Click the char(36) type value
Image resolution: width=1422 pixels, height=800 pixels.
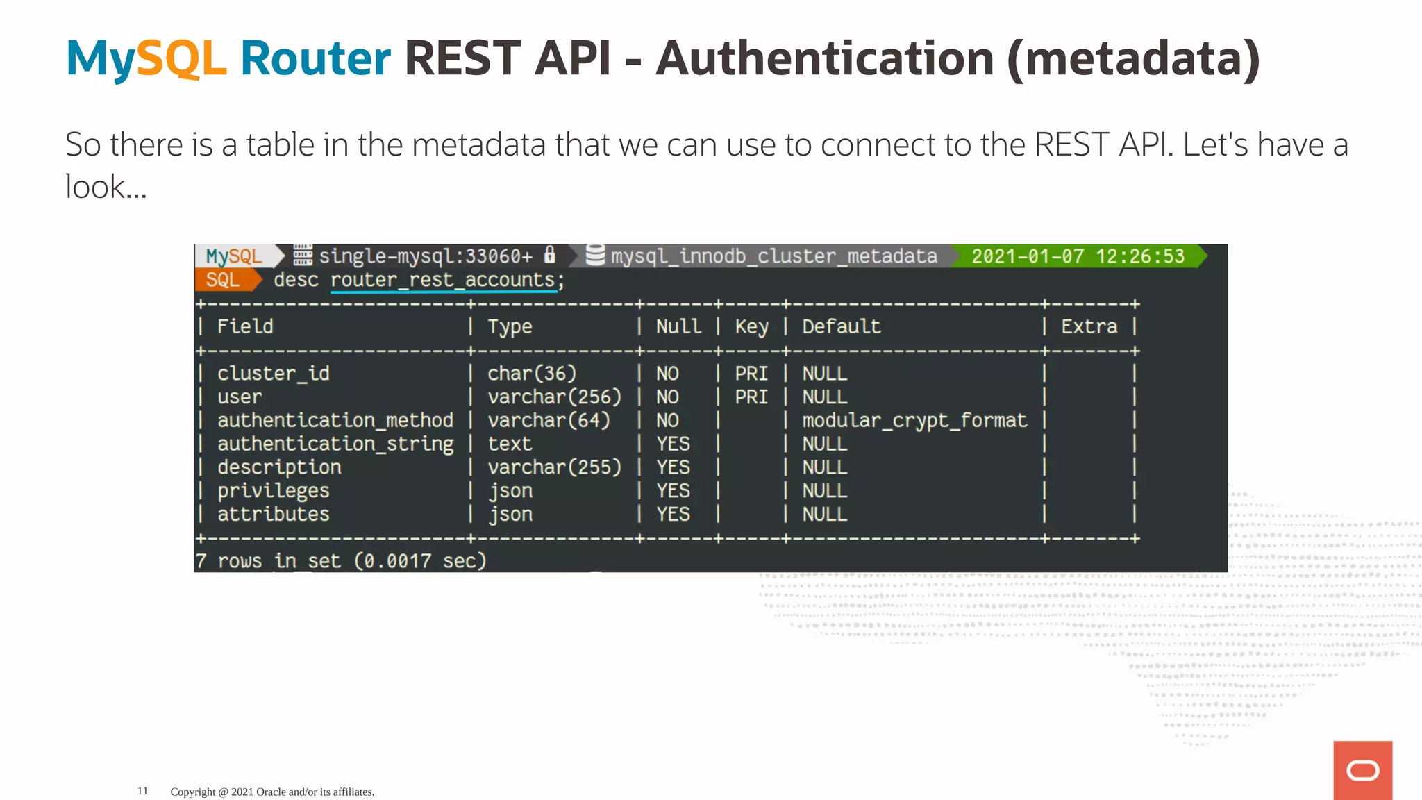click(x=532, y=374)
